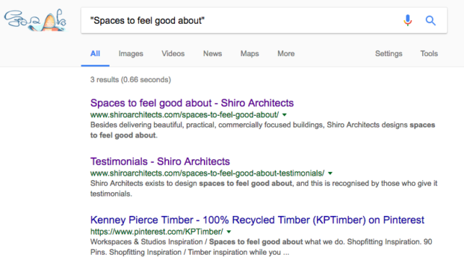
Task: Expand arrow beside pinterest.com/KPTimber URL
Action: pos(228,232)
